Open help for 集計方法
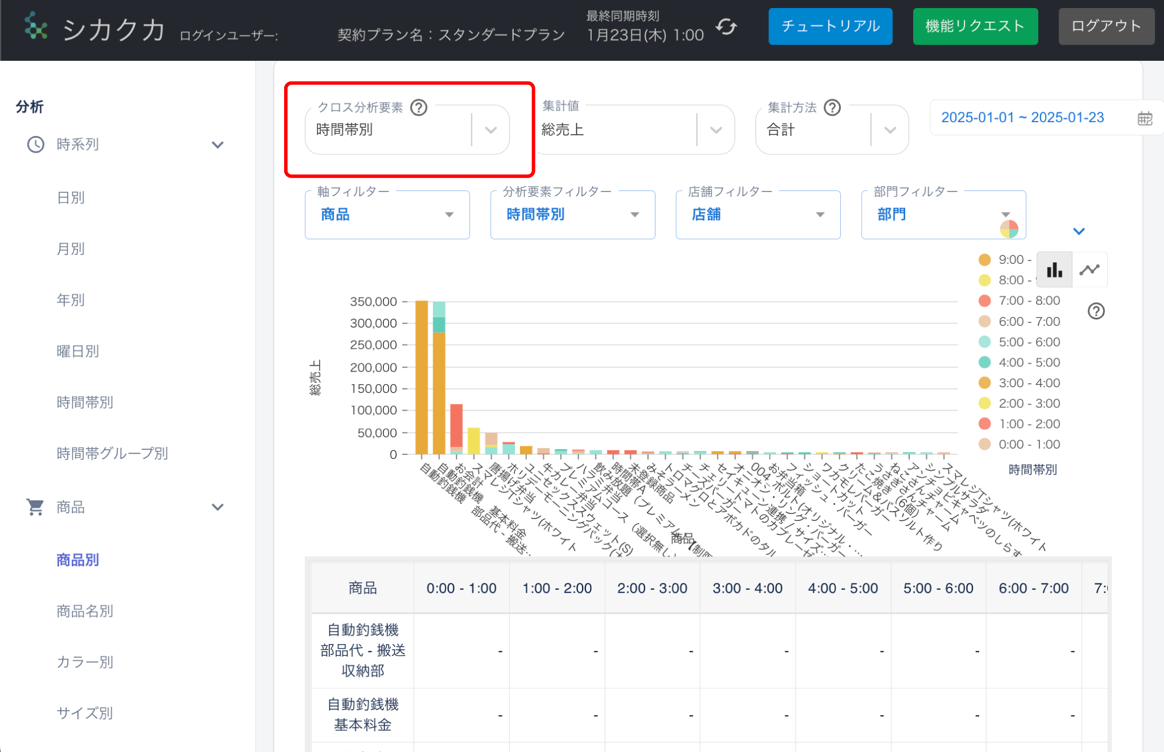This screenshot has height=752, width=1164. [832, 107]
